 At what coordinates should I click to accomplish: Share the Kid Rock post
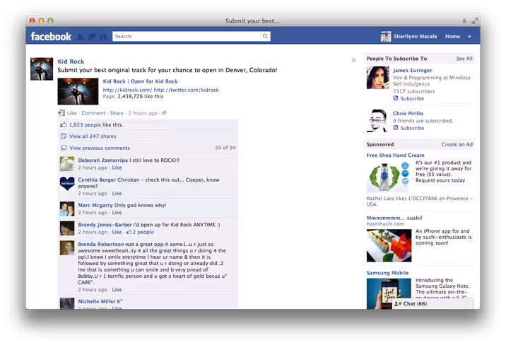coord(117,113)
